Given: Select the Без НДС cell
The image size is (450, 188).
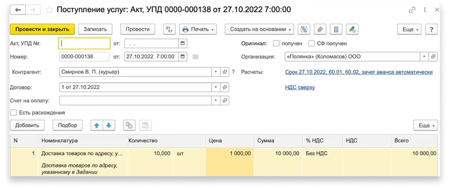Looking at the screenshot, I should (x=323, y=153).
